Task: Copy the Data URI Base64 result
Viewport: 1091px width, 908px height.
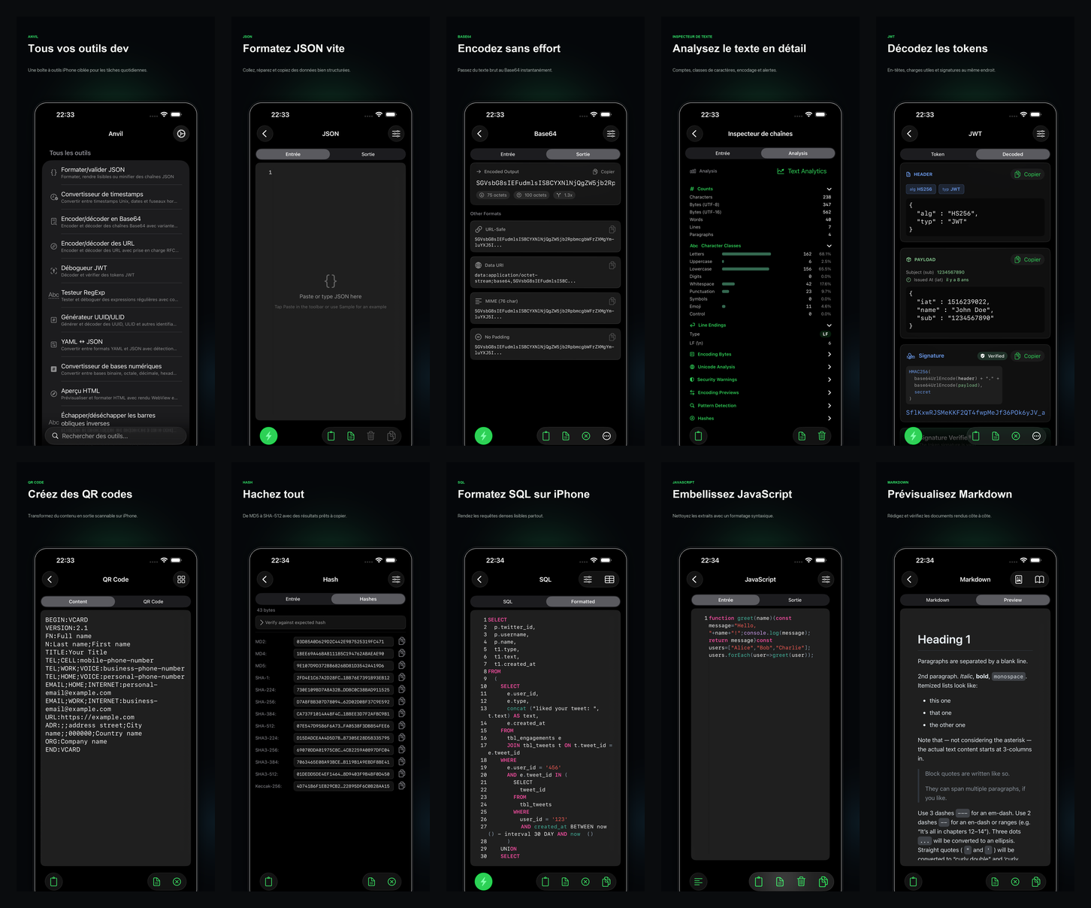Action: (612, 265)
